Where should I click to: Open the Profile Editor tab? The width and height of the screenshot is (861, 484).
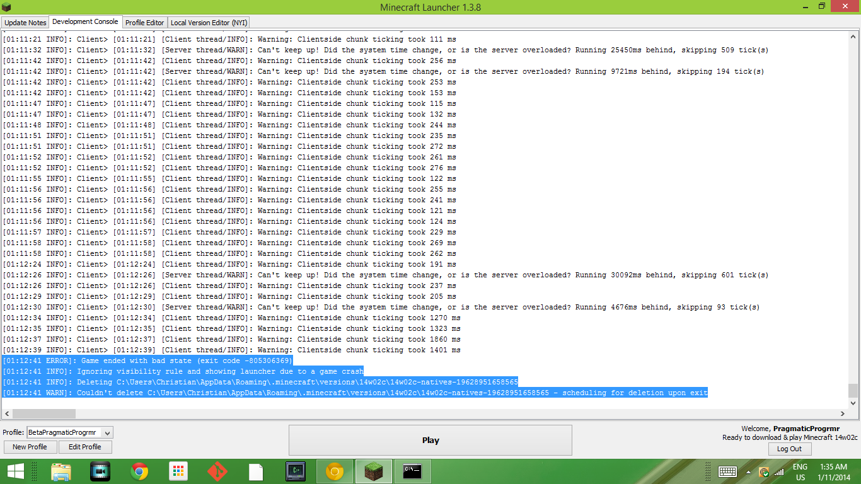[x=144, y=23]
